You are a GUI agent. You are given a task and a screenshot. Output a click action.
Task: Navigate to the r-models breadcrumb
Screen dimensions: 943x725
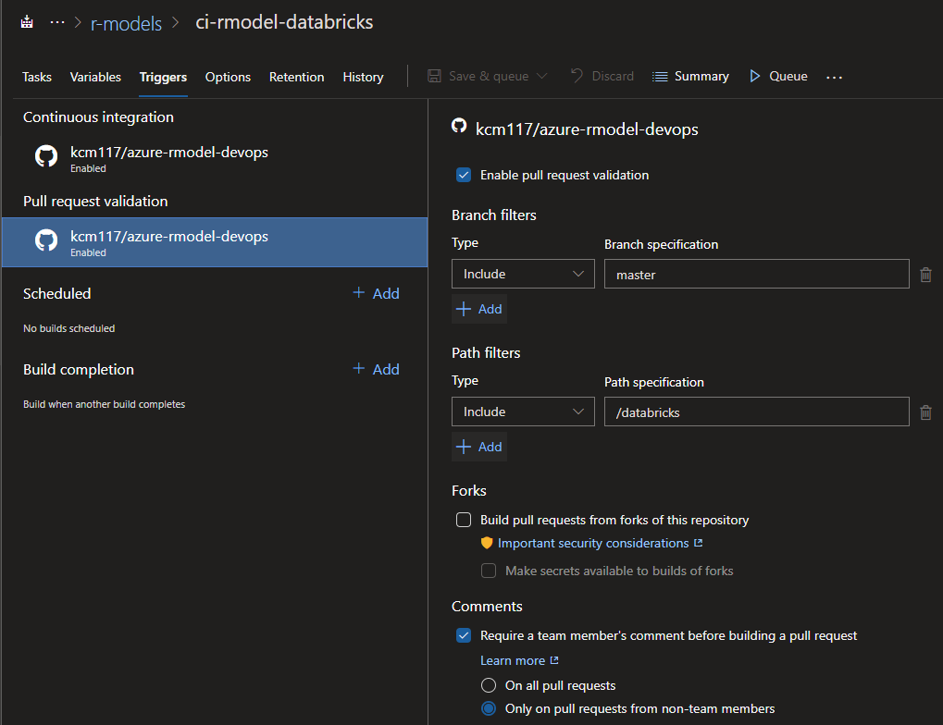click(126, 23)
